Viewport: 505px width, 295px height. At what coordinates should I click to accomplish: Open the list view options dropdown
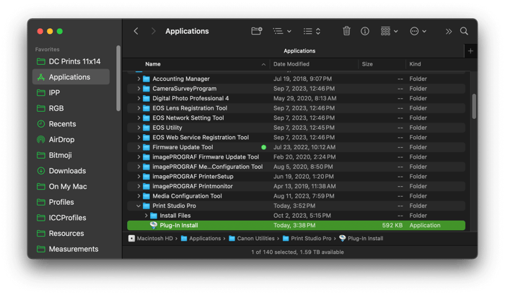282,31
